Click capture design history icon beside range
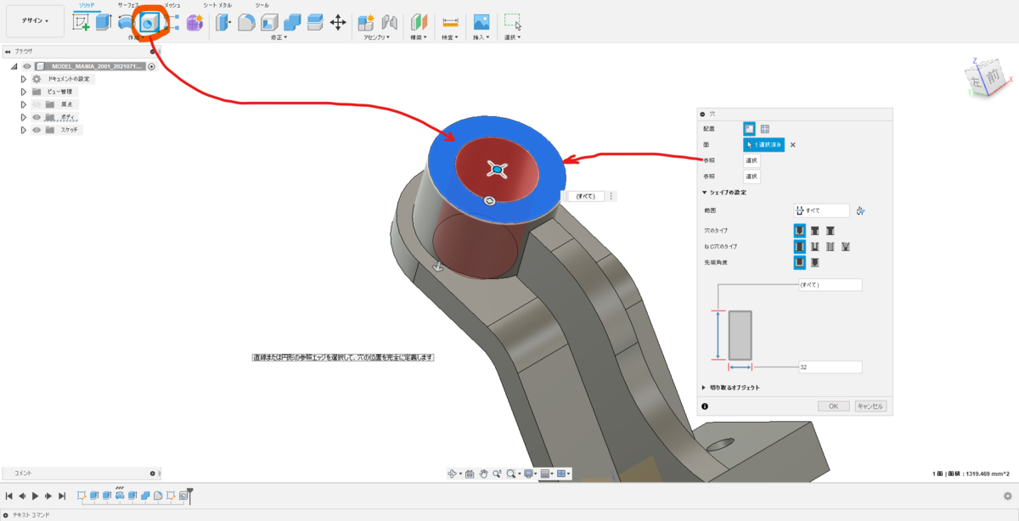This screenshot has height=521, width=1019. click(861, 210)
